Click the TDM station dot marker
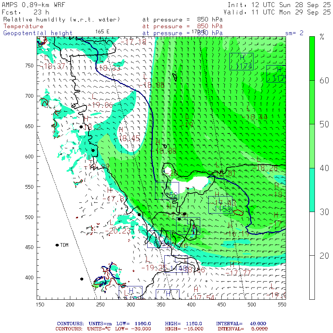 tap(57, 245)
